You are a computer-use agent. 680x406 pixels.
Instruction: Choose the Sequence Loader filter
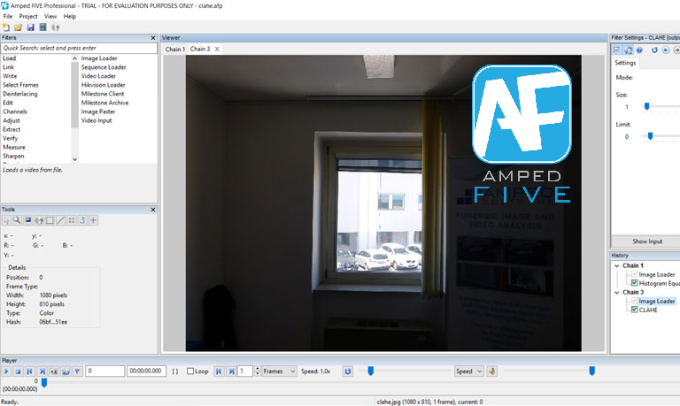[104, 67]
